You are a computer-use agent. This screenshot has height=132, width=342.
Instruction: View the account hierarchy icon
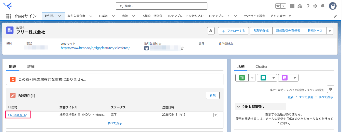pos(211,31)
